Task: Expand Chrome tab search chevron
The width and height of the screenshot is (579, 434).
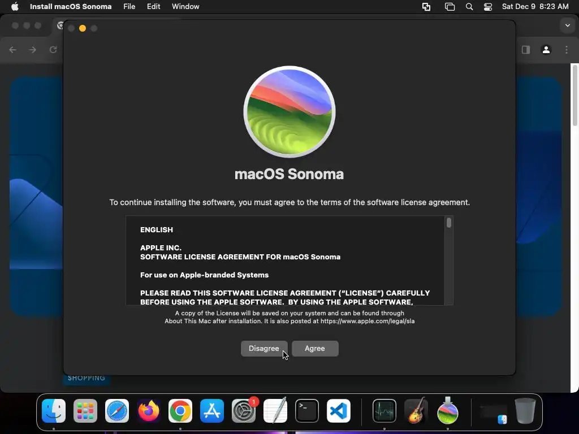Action: click(568, 25)
